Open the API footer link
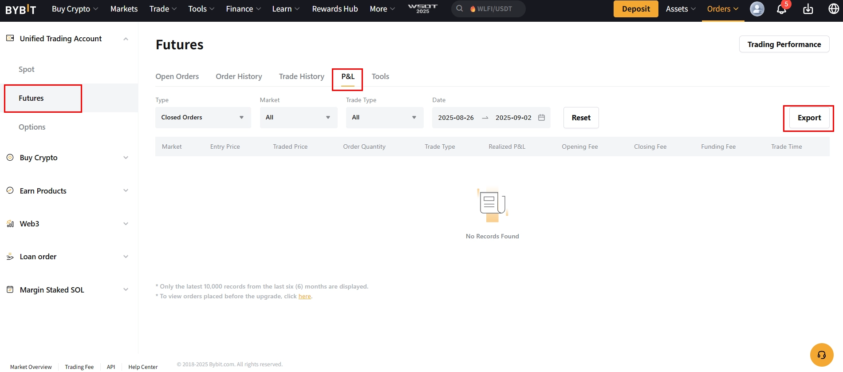Screen dimensions: 843x372 (111, 367)
